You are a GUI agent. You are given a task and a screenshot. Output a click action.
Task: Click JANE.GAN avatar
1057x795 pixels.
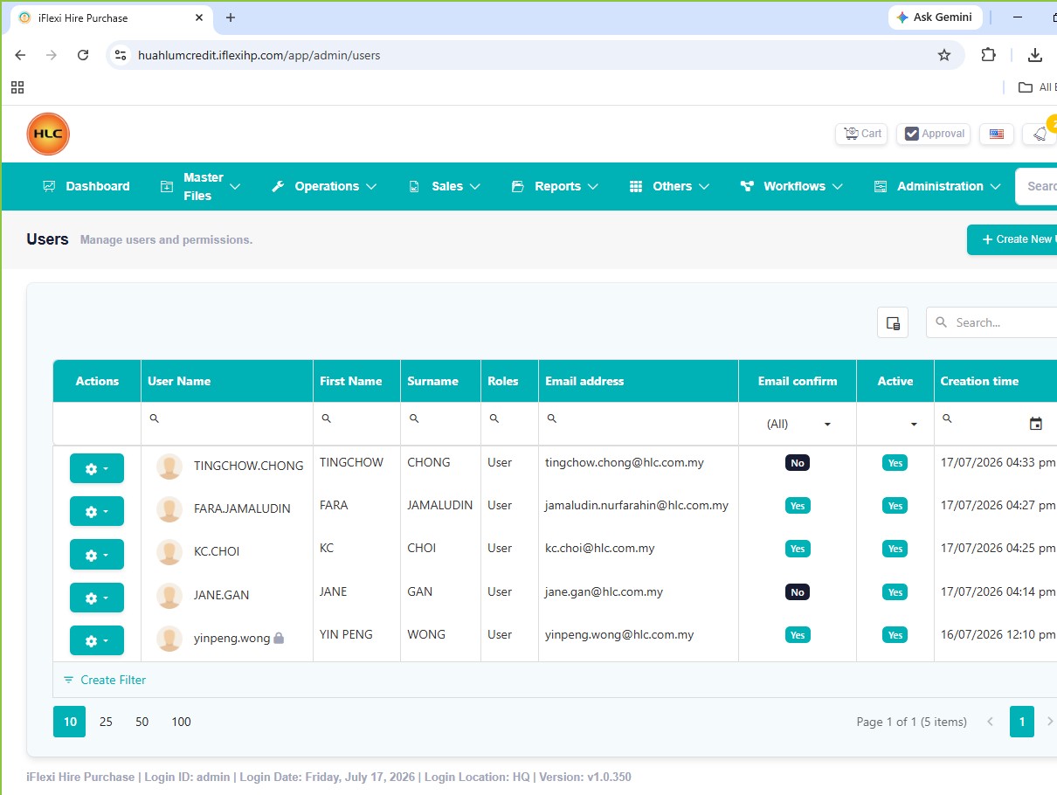[169, 596]
